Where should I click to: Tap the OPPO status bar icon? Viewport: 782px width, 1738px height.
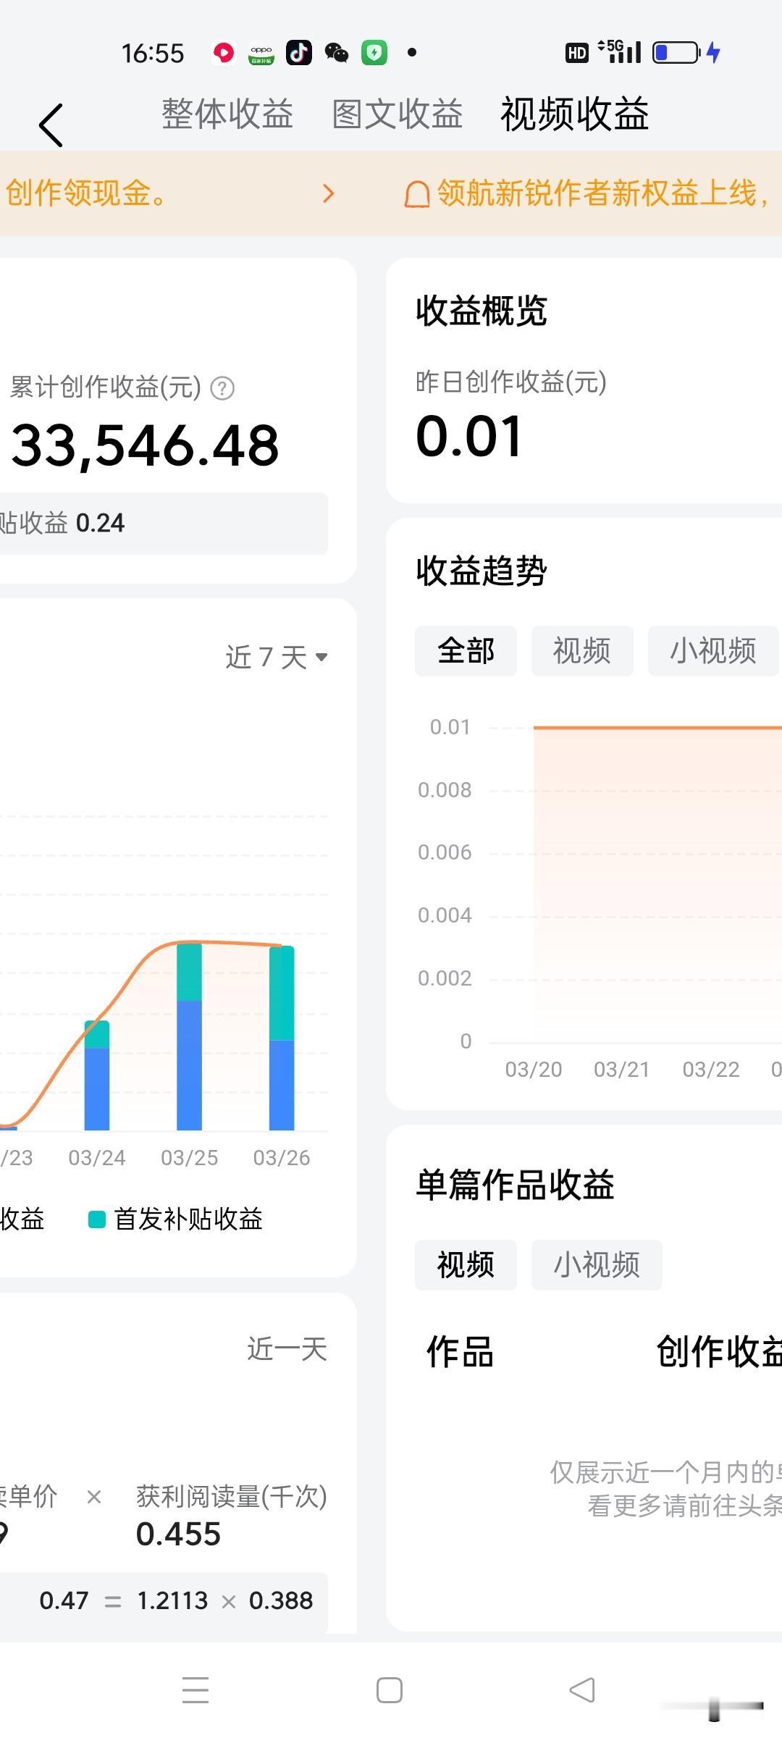[x=261, y=53]
